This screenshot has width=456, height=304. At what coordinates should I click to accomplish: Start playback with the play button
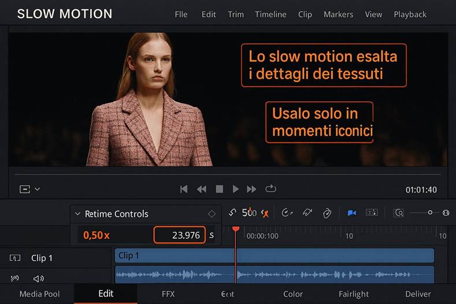click(235, 189)
